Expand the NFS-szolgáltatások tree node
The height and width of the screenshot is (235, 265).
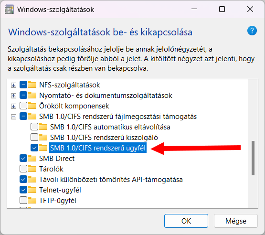(13, 85)
